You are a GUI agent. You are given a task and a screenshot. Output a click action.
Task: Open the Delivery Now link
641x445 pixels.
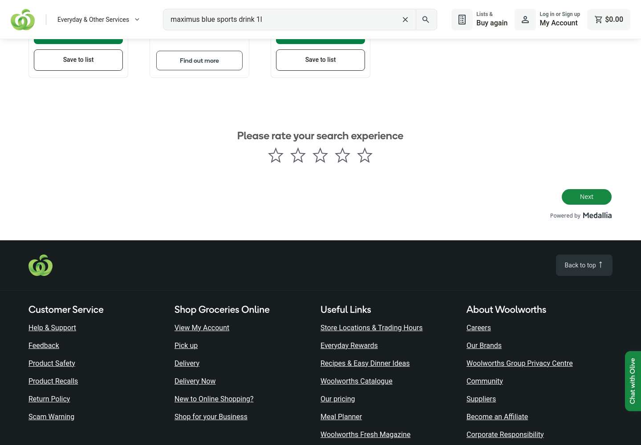(x=195, y=381)
